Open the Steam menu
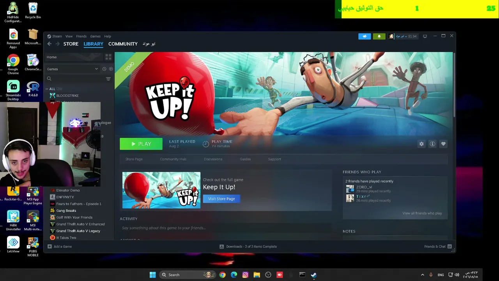This screenshot has height=281, width=499. 57,36
